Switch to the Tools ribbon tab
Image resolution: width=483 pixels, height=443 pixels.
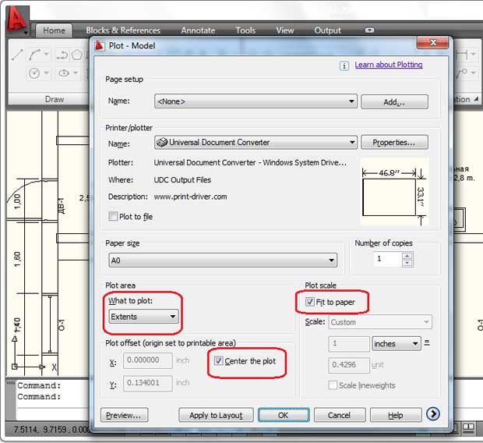[245, 30]
